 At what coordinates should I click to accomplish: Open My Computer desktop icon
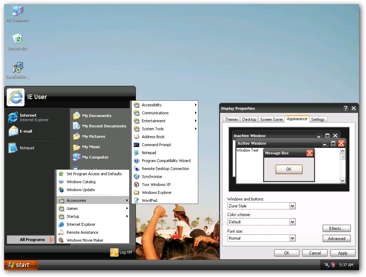coord(18,14)
